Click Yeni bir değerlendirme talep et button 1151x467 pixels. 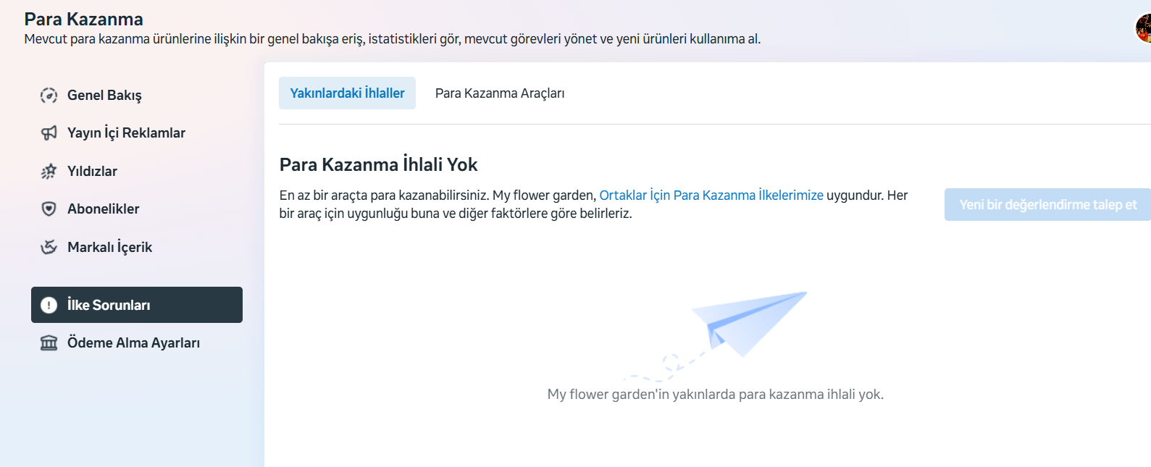[1047, 205]
